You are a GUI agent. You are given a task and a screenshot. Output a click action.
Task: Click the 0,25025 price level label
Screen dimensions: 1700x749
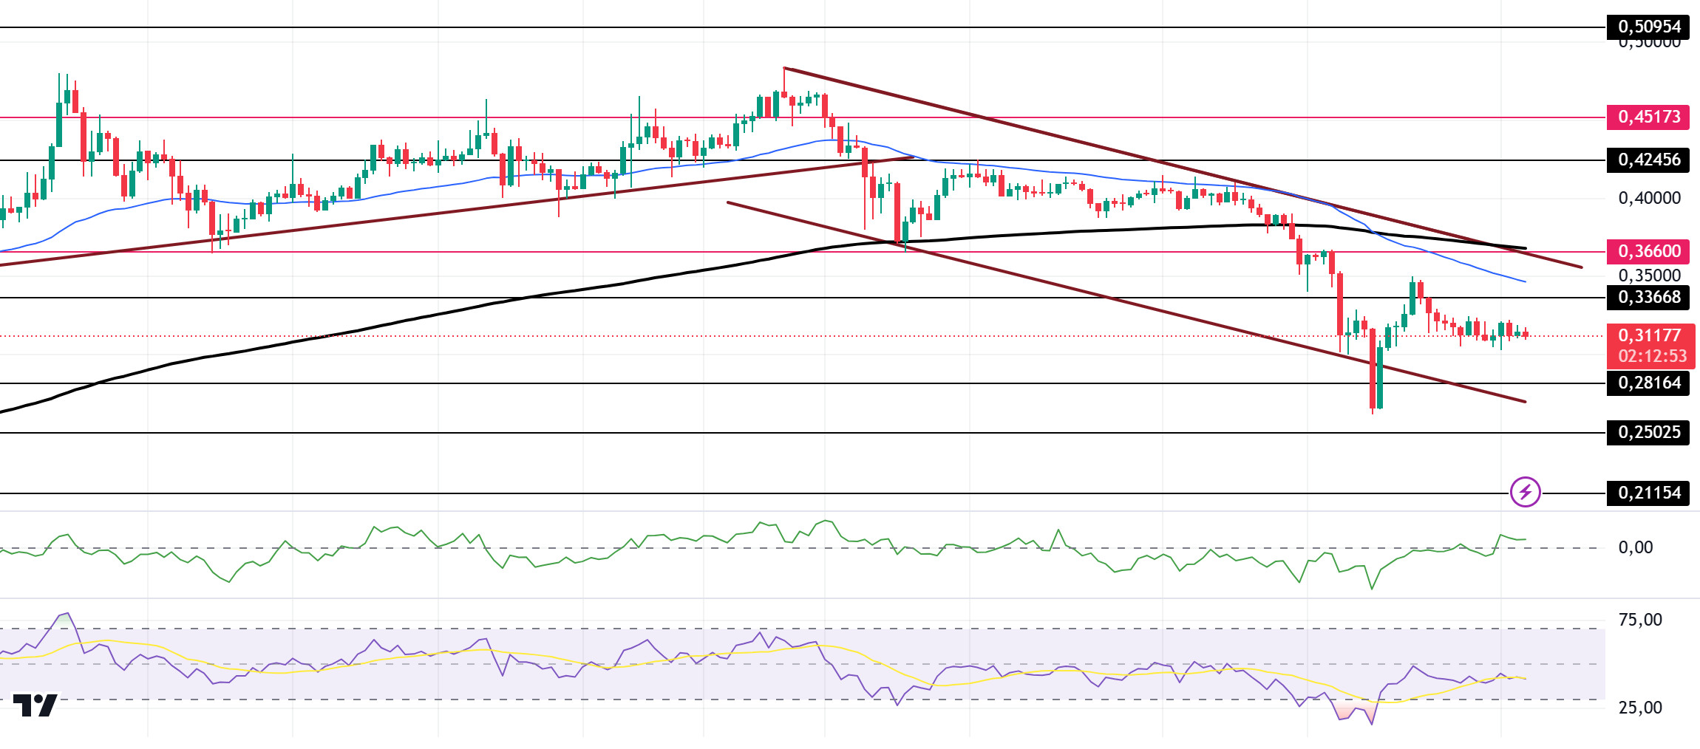point(1648,432)
